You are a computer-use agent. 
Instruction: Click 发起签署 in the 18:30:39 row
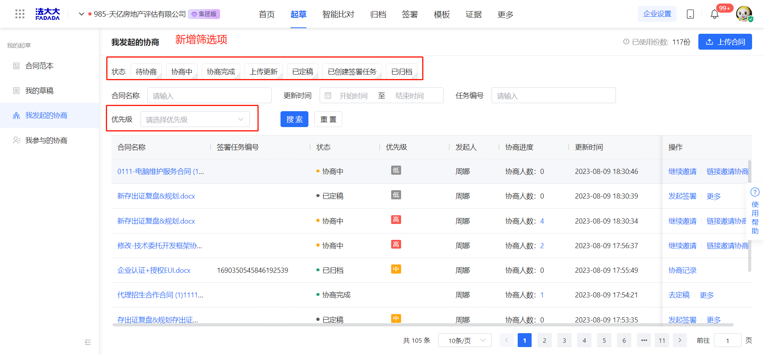[x=682, y=196]
